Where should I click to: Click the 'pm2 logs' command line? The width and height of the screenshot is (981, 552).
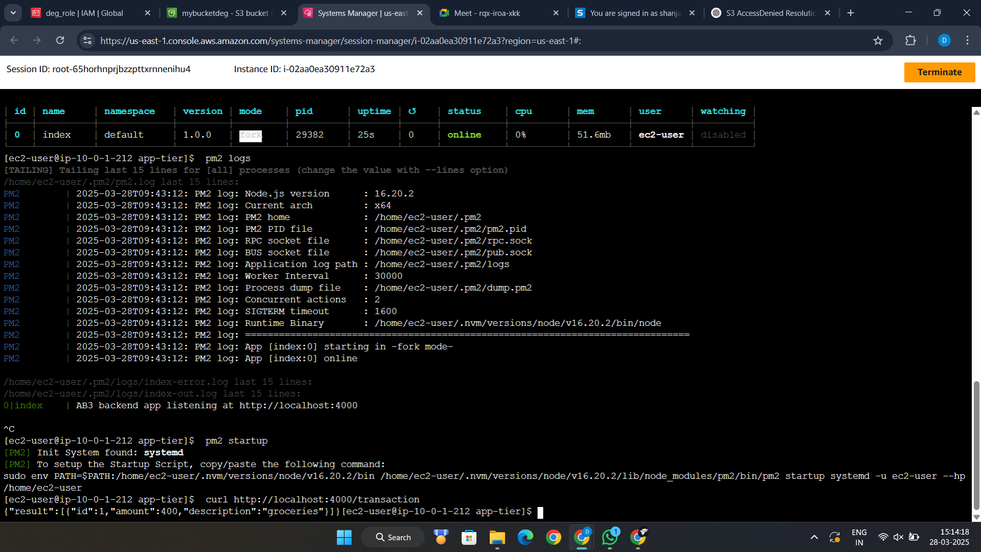pos(127,159)
